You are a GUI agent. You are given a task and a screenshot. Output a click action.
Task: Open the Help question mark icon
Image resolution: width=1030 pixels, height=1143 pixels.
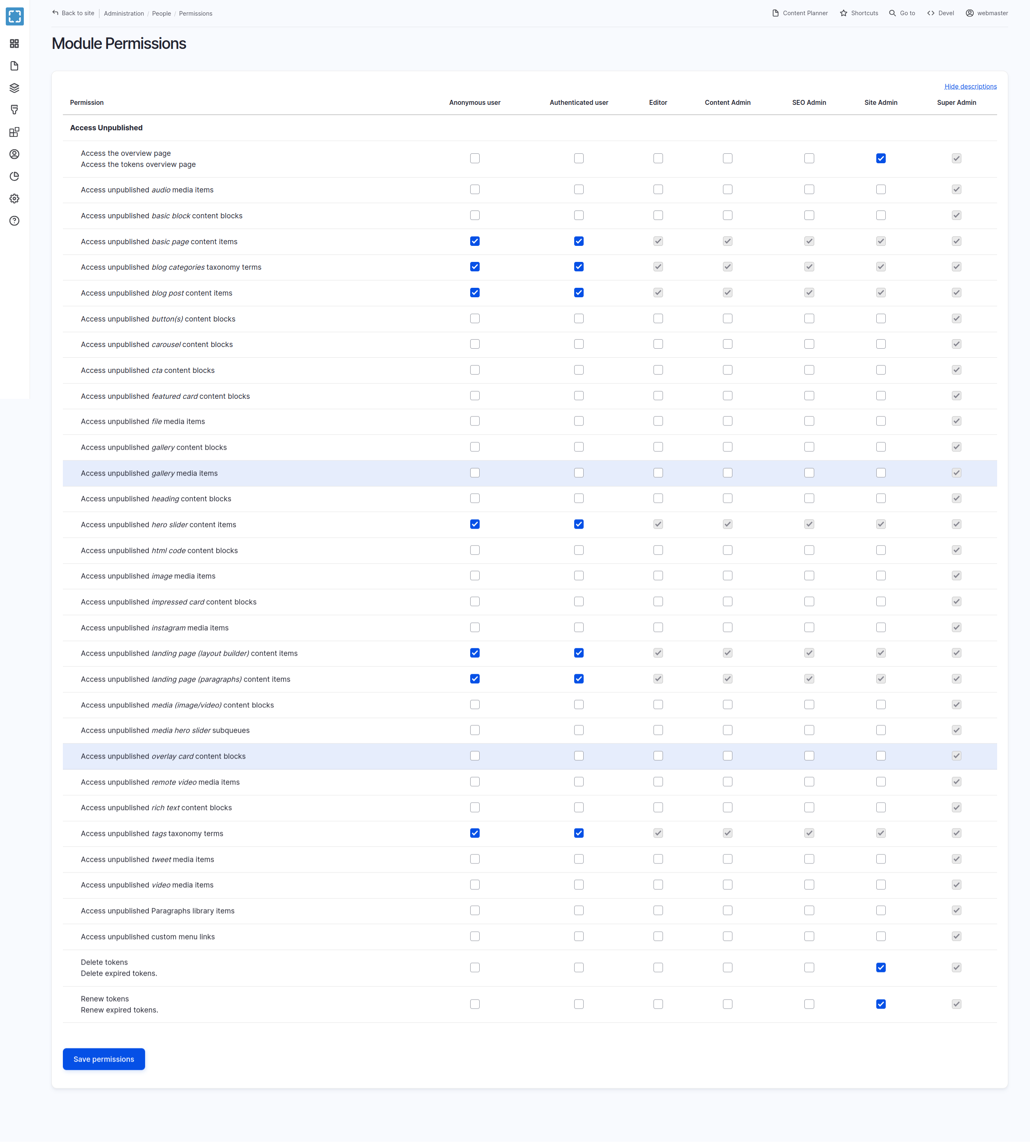point(15,221)
